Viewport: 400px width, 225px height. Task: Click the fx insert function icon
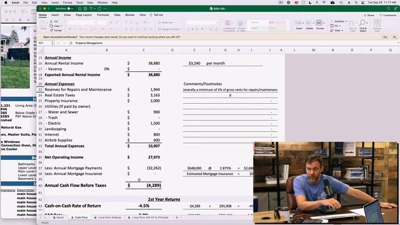71,43
